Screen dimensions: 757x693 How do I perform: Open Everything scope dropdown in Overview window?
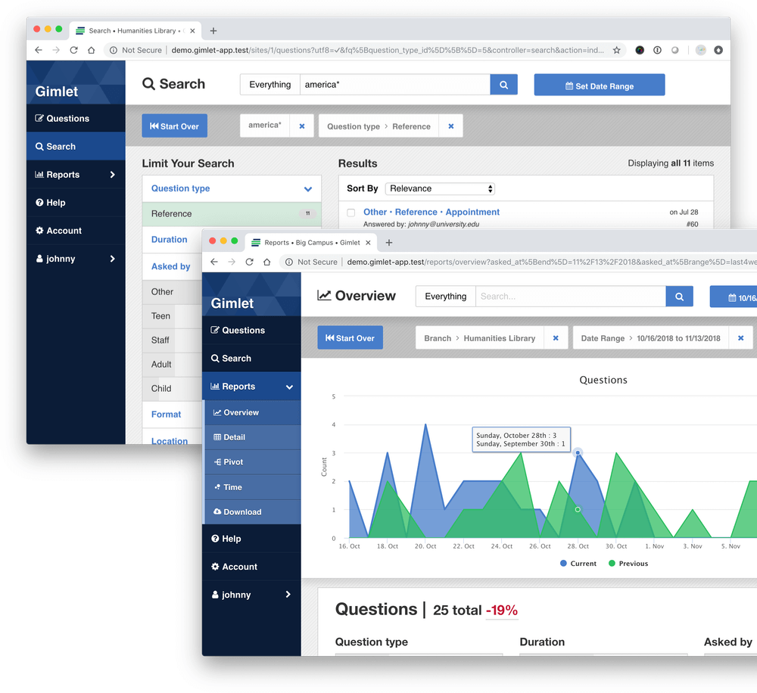(446, 297)
